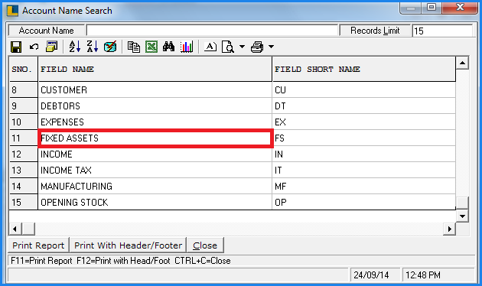482x286 pixels.
Task: Click the FIELD SHORT NAME column header
Action: coord(363,69)
